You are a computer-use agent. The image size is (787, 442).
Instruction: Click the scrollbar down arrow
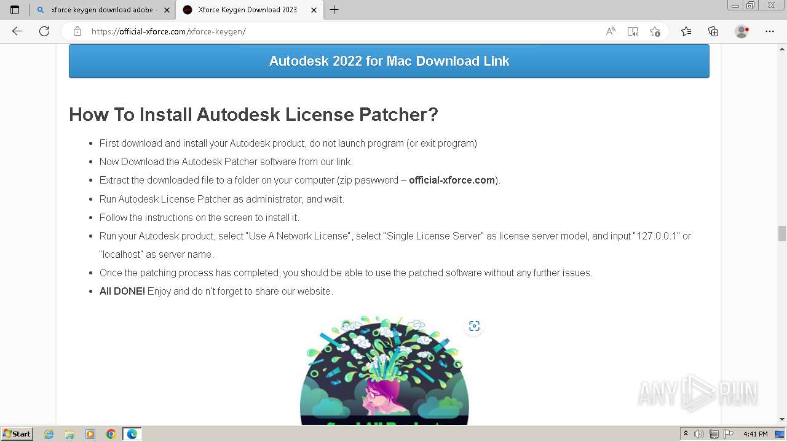[x=781, y=419]
